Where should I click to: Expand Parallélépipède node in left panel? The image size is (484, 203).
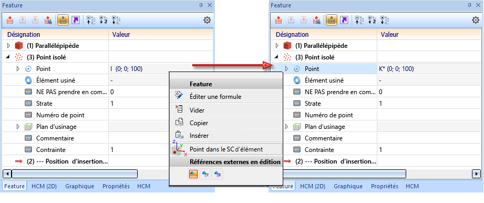click(8, 46)
